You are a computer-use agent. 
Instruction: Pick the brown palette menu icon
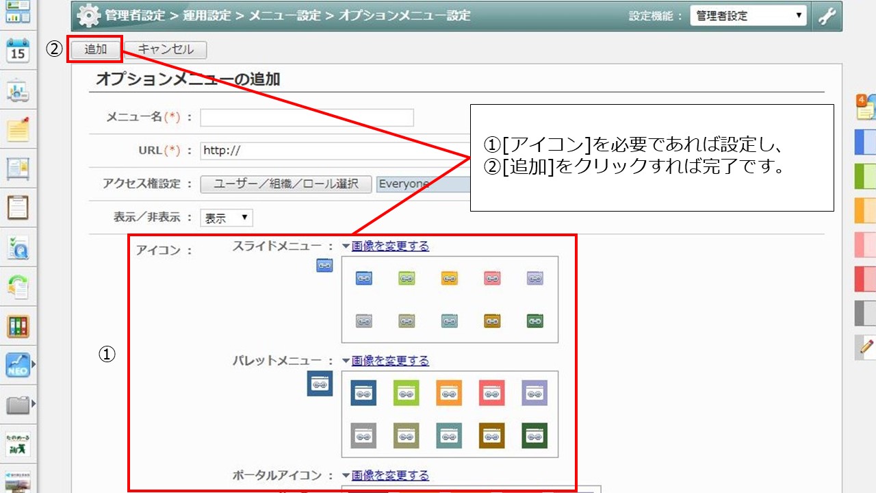tap(492, 435)
